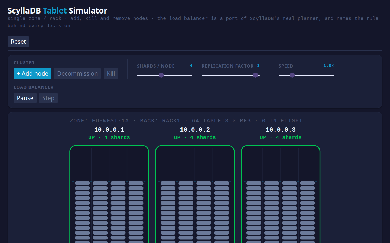Click the ScyllaDB Tablet Simulator title
This screenshot has height=243, width=390.
coord(57,11)
